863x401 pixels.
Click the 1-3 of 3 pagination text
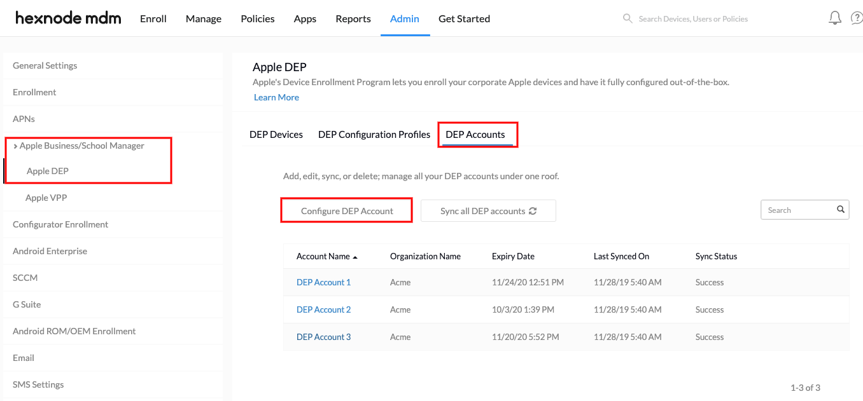(x=805, y=387)
